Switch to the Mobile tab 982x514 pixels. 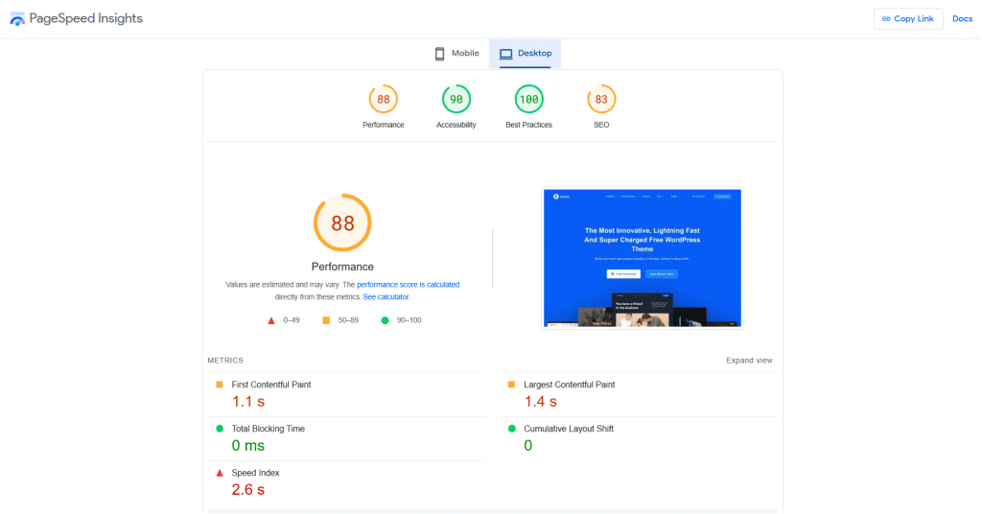pyautogui.click(x=456, y=54)
